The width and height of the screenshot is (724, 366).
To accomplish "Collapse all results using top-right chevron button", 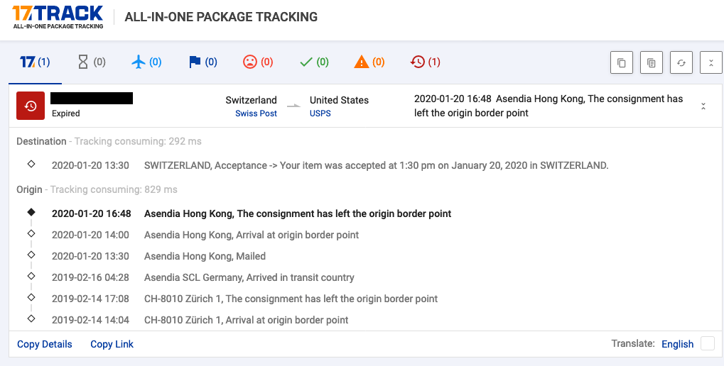I will (x=711, y=62).
